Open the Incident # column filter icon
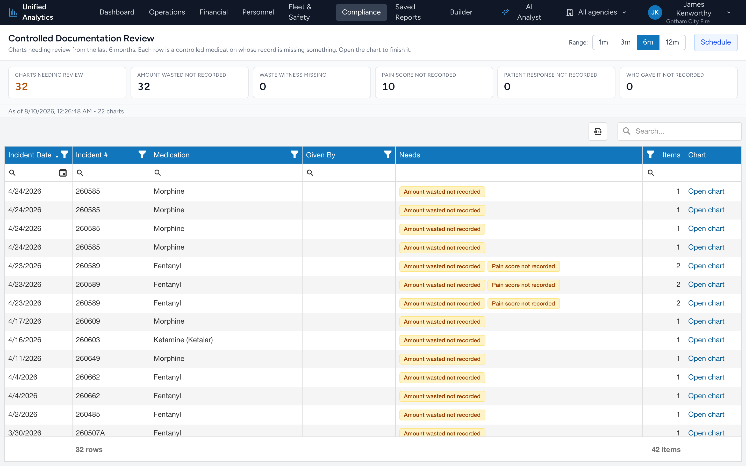 click(142, 154)
